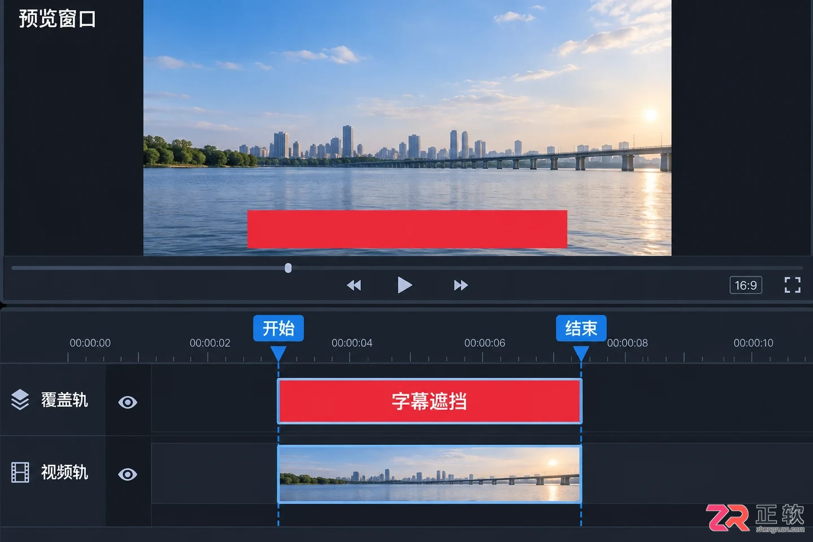Select the 开始 timeline marker

278,328
